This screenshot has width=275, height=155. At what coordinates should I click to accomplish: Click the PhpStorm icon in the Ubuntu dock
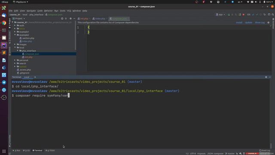click(x=4, y=45)
